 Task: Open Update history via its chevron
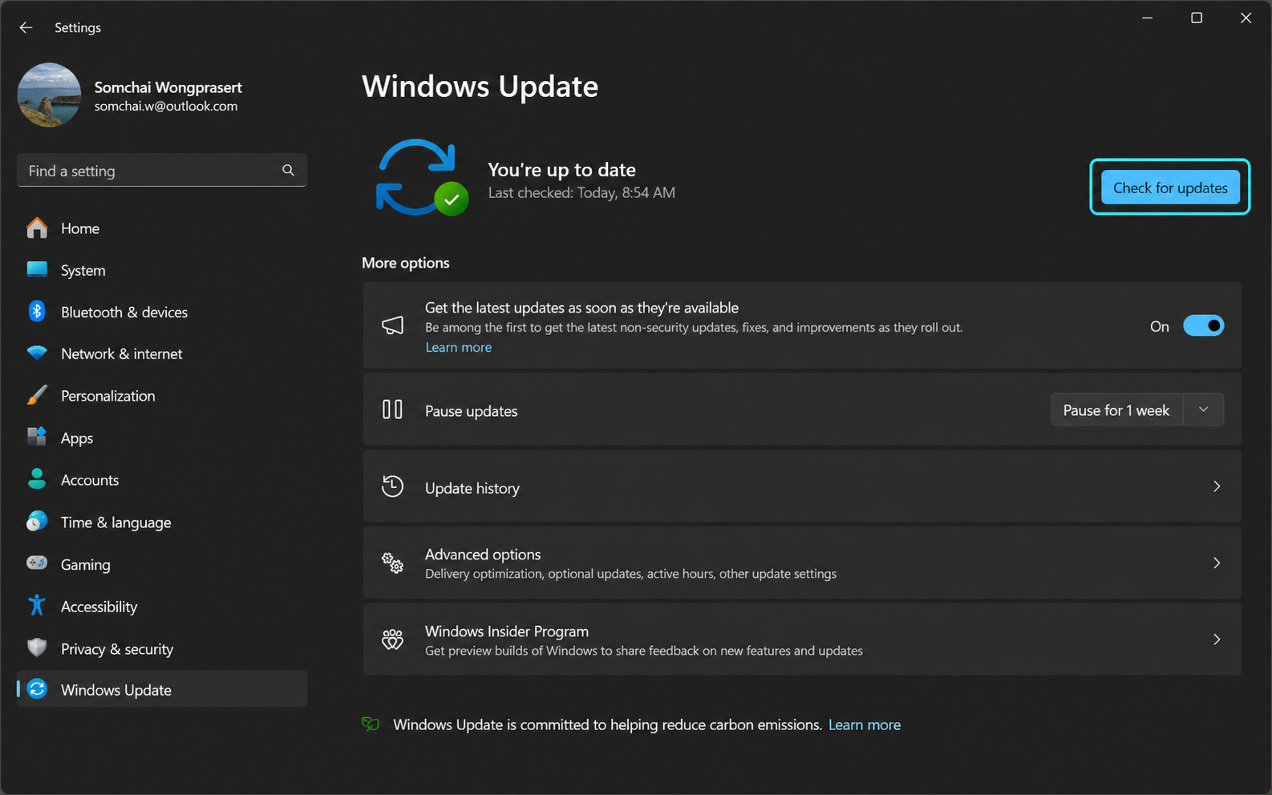click(1217, 486)
